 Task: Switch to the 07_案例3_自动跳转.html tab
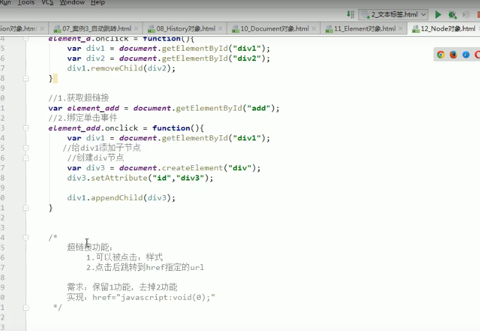[96, 29]
